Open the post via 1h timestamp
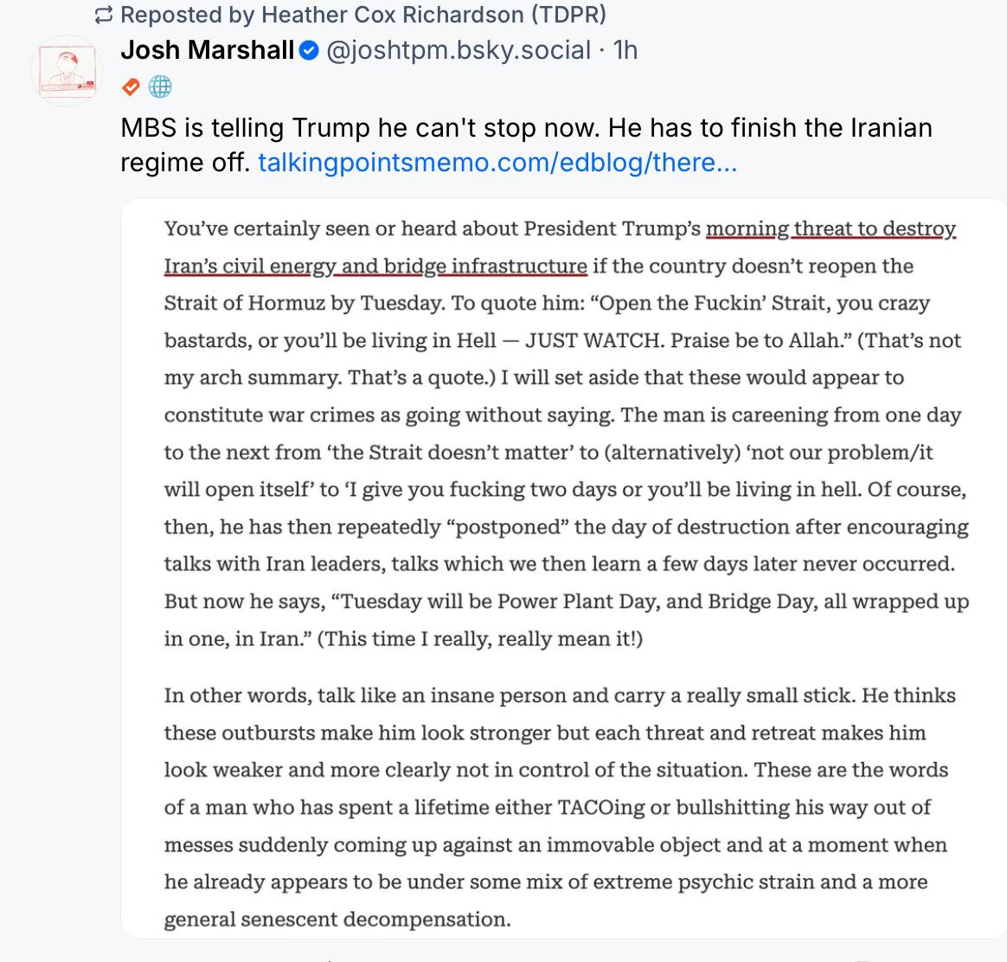This screenshot has height=962, width=1007. point(625,50)
